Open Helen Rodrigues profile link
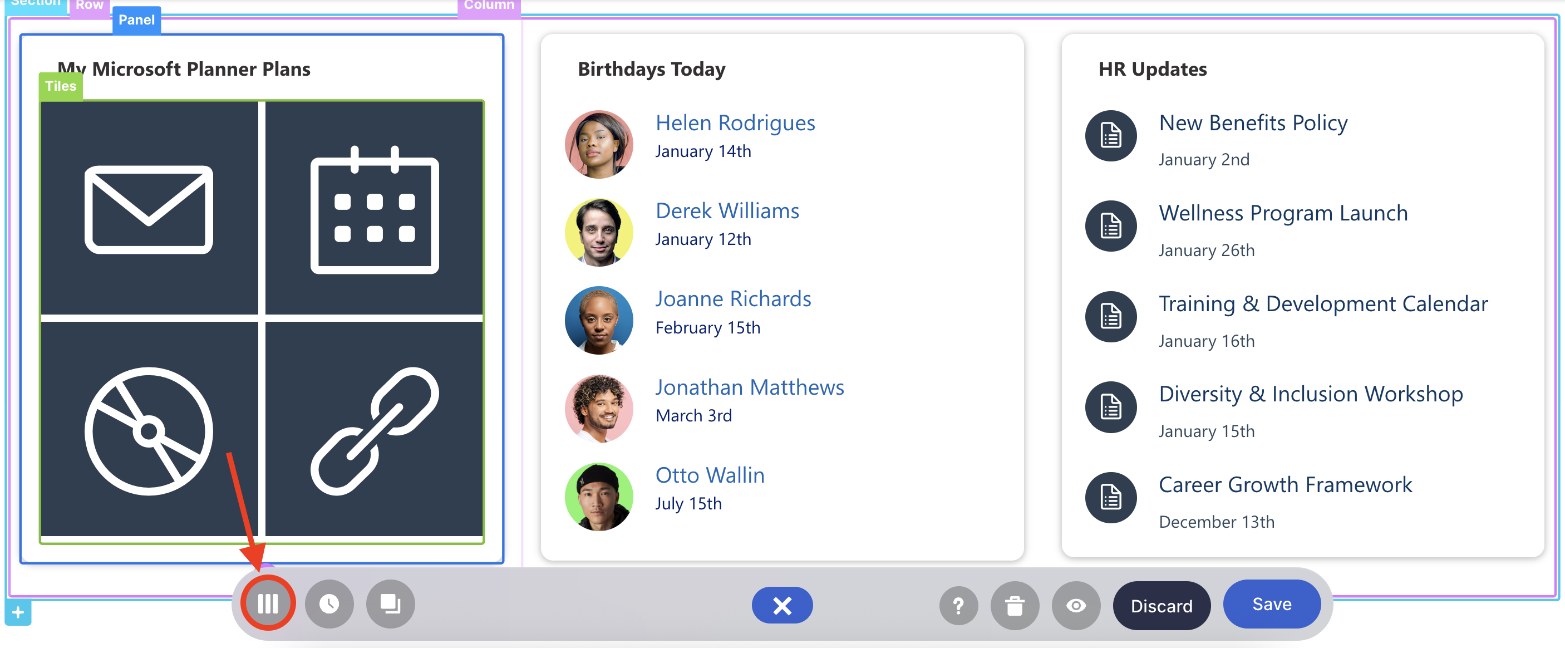Image resolution: width=1565 pixels, height=648 pixels. (735, 123)
